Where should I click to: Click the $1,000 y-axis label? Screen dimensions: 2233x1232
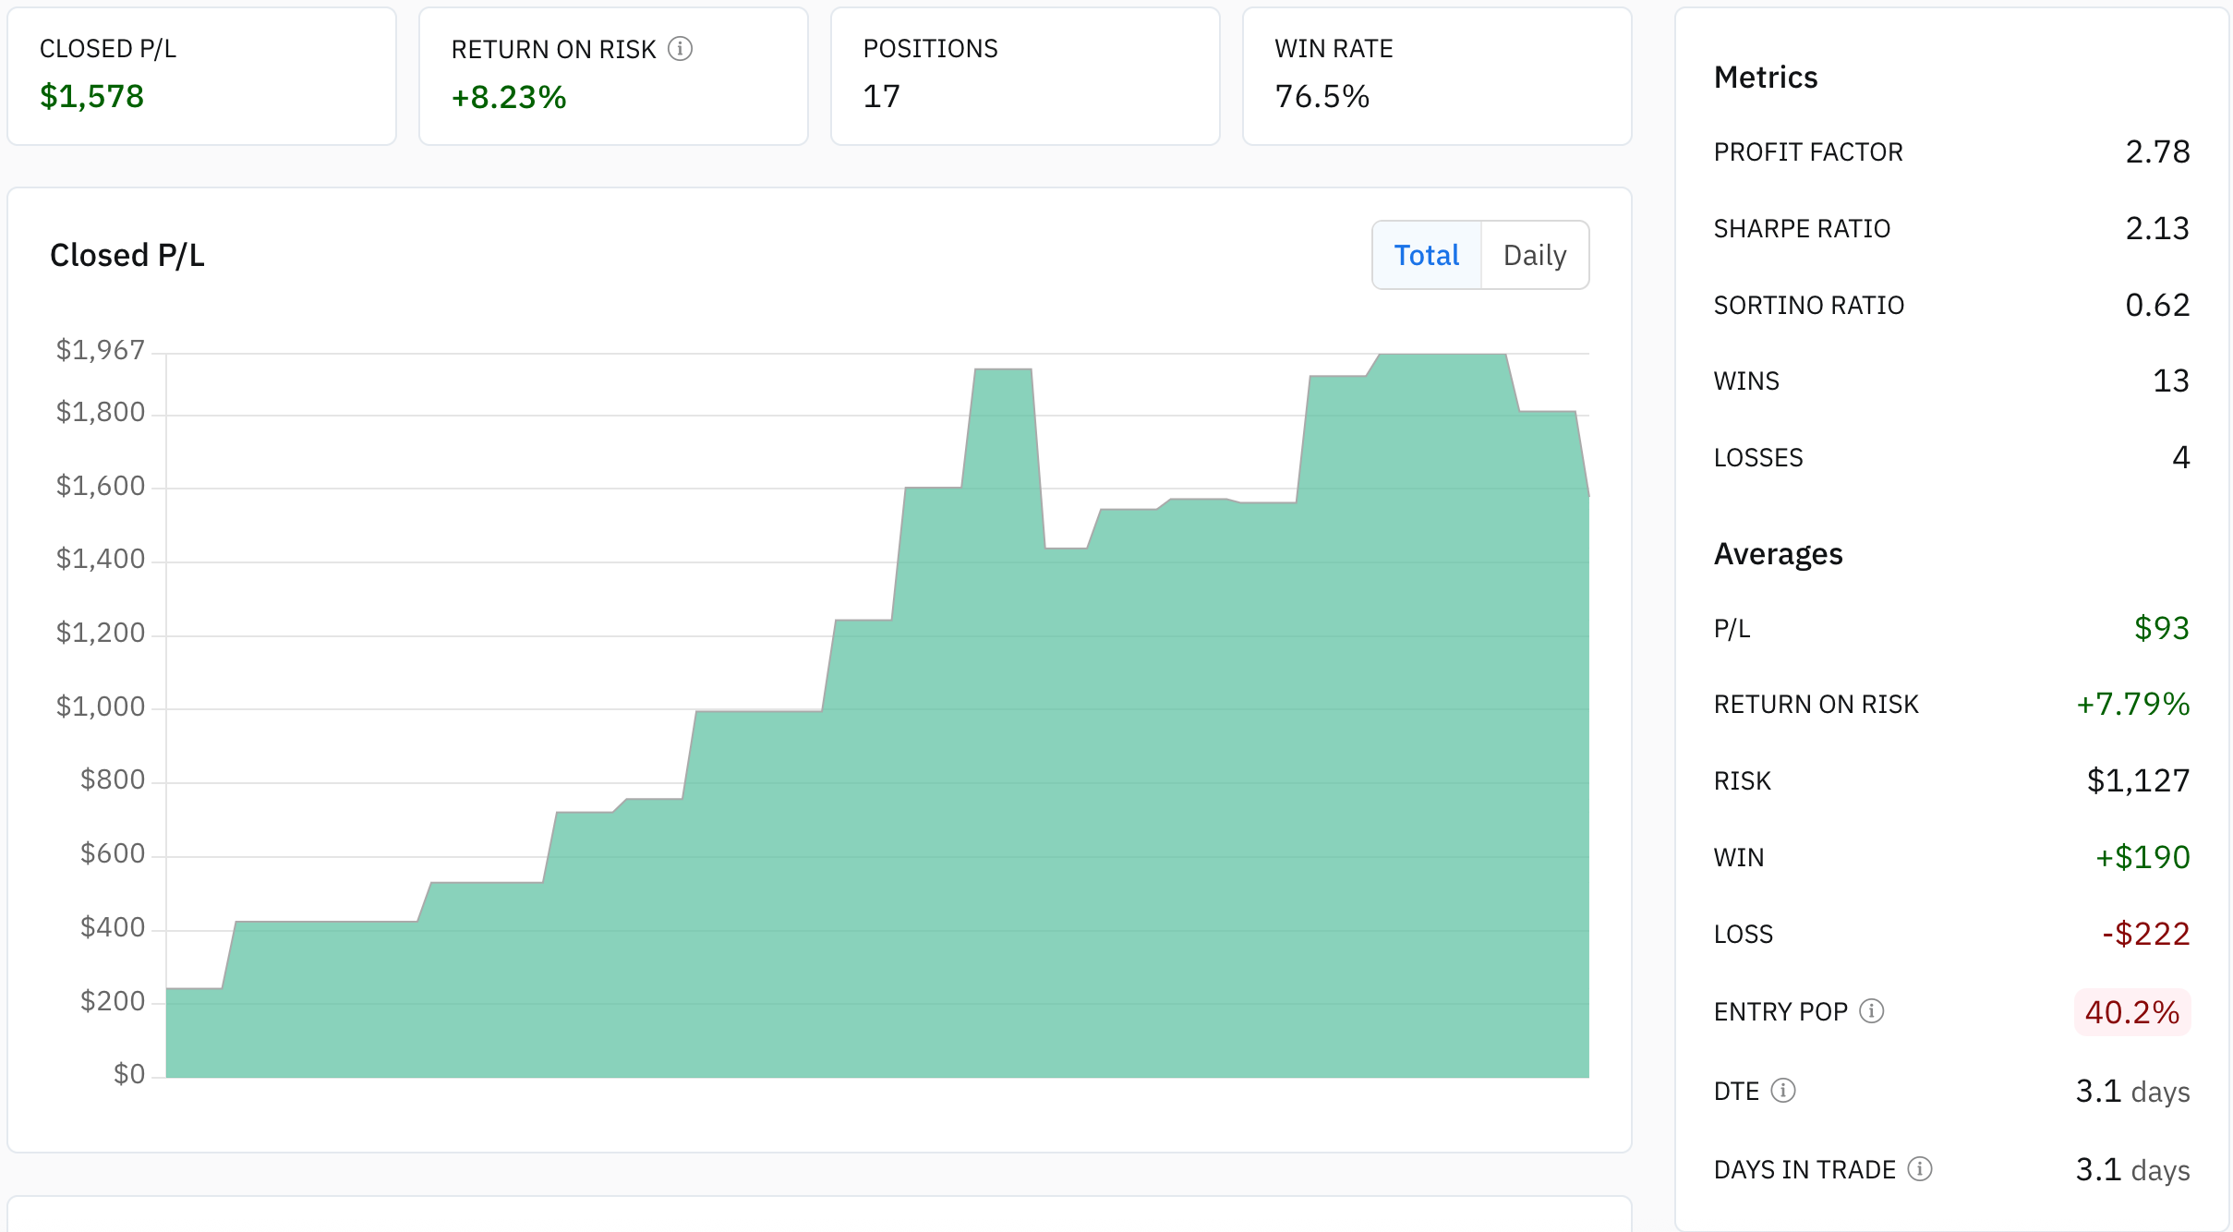[x=101, y=707]
